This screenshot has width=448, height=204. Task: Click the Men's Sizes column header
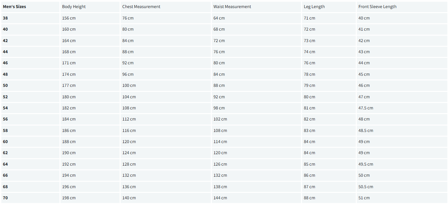coord(15,7)
